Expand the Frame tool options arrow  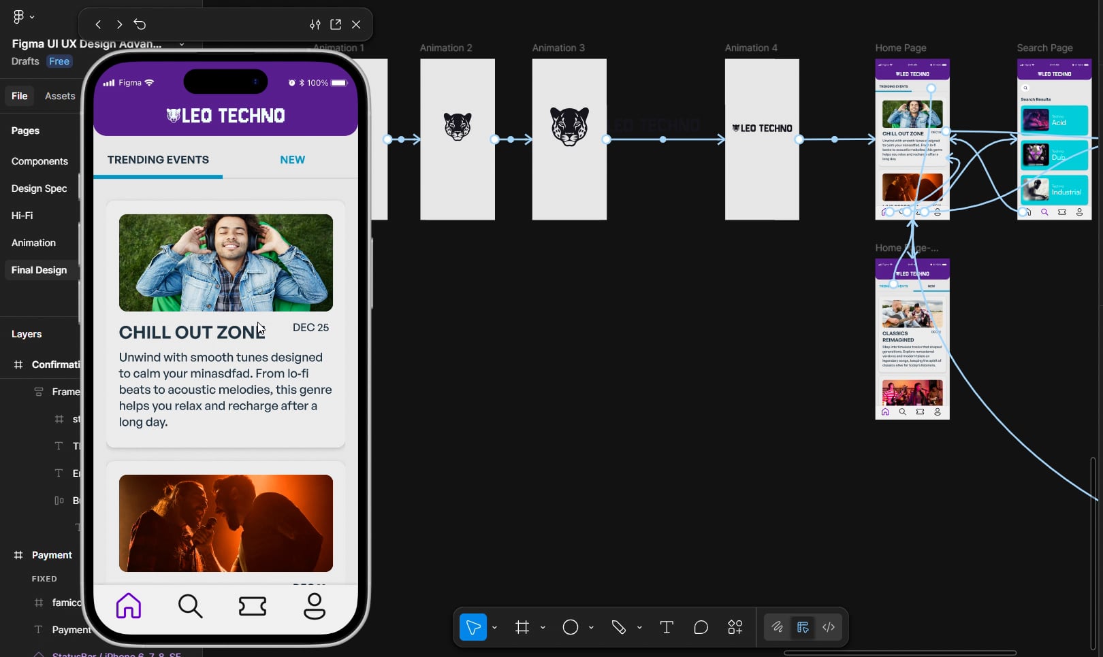(x=543, y=627)
